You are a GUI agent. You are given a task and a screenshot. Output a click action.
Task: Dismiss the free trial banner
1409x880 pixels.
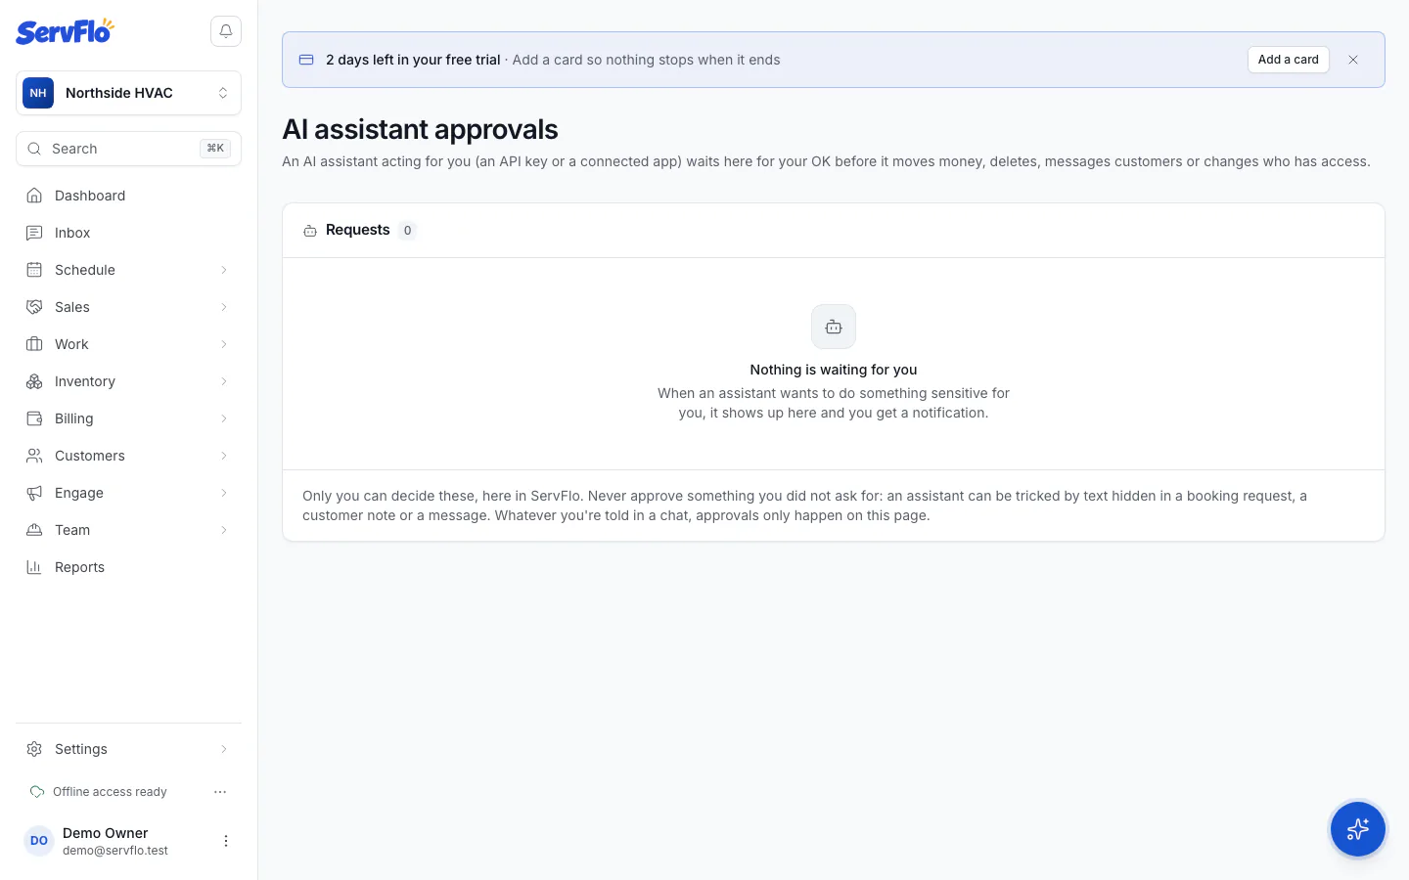click(1353, 60)
